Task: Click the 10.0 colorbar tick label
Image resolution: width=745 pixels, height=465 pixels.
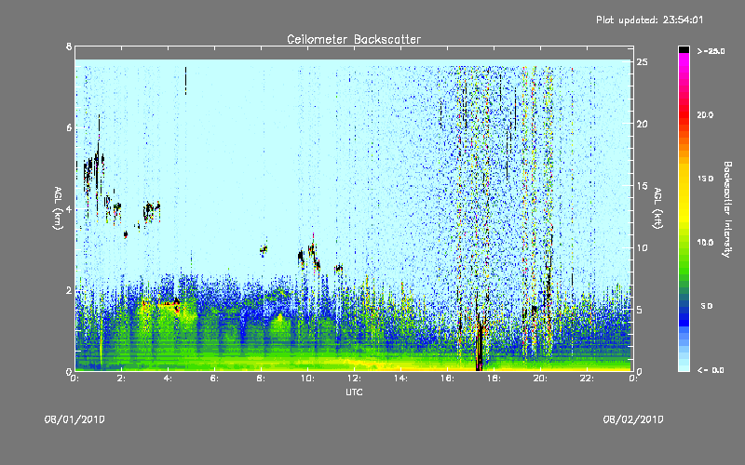Action: (705, 242)
